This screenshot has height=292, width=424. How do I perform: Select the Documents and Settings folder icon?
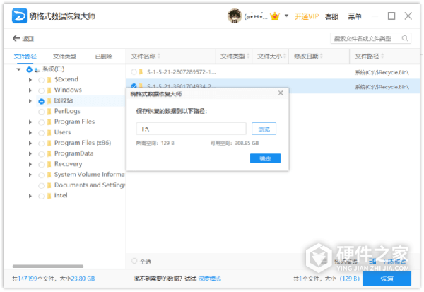(x=49, y=185)
